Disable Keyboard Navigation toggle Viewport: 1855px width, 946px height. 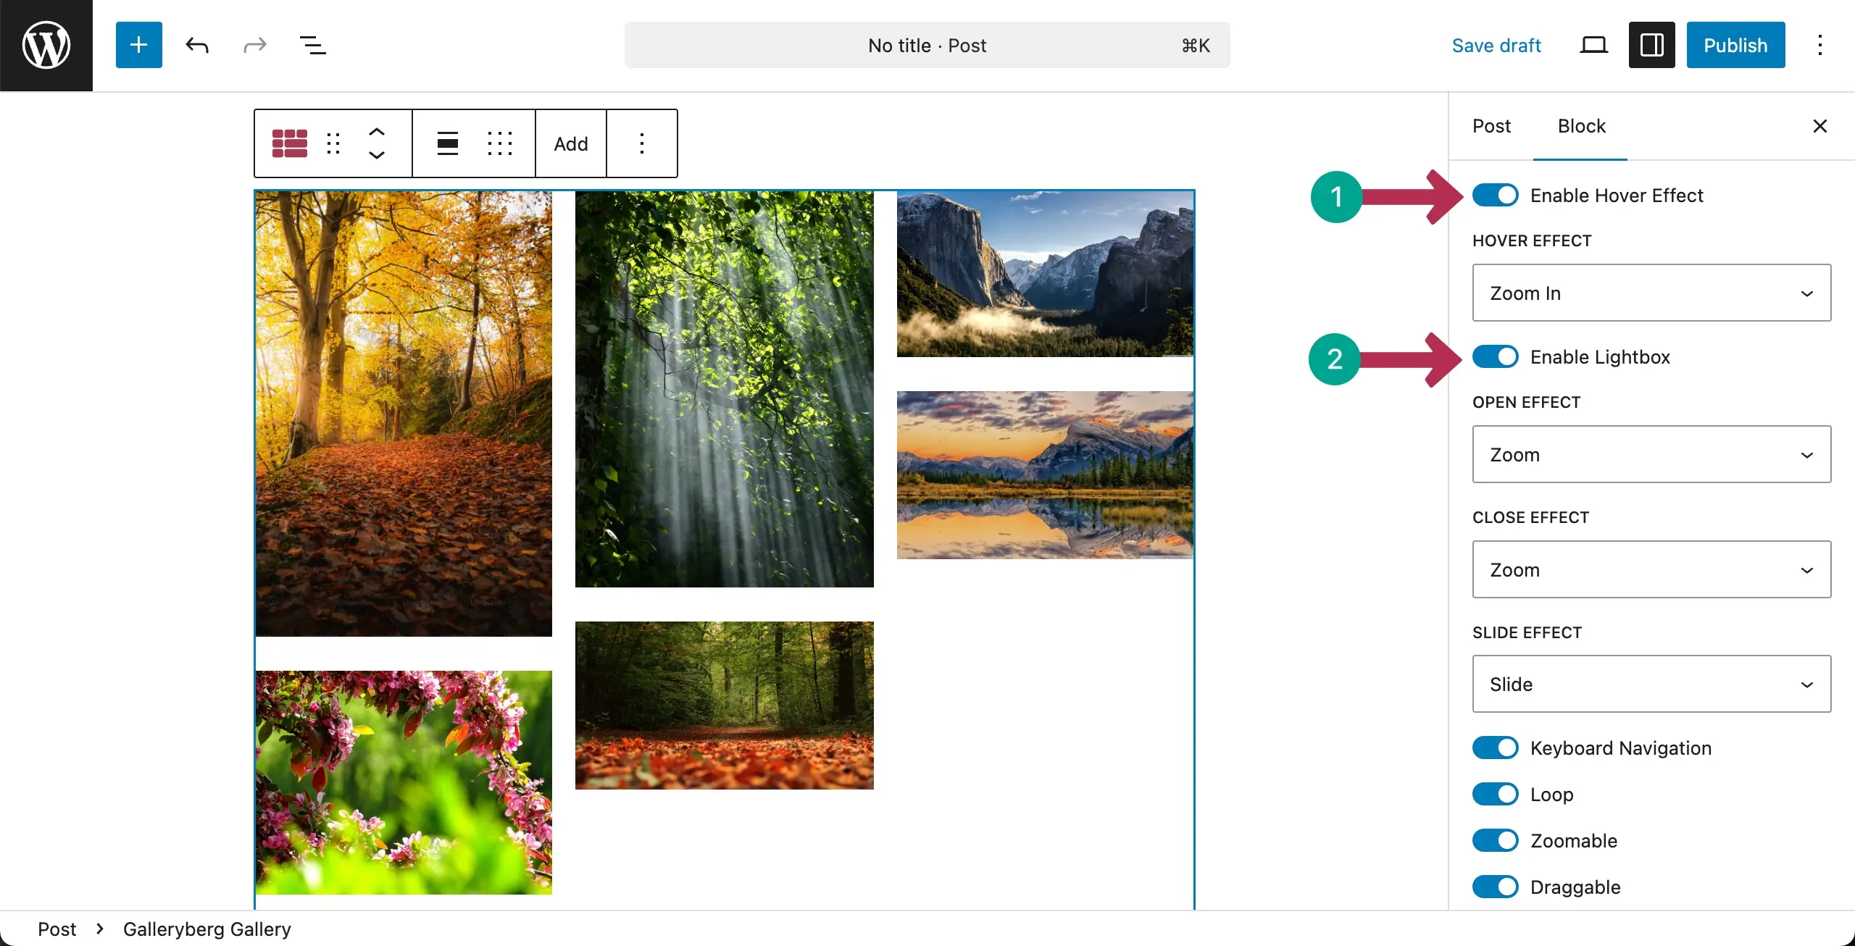1496,748
